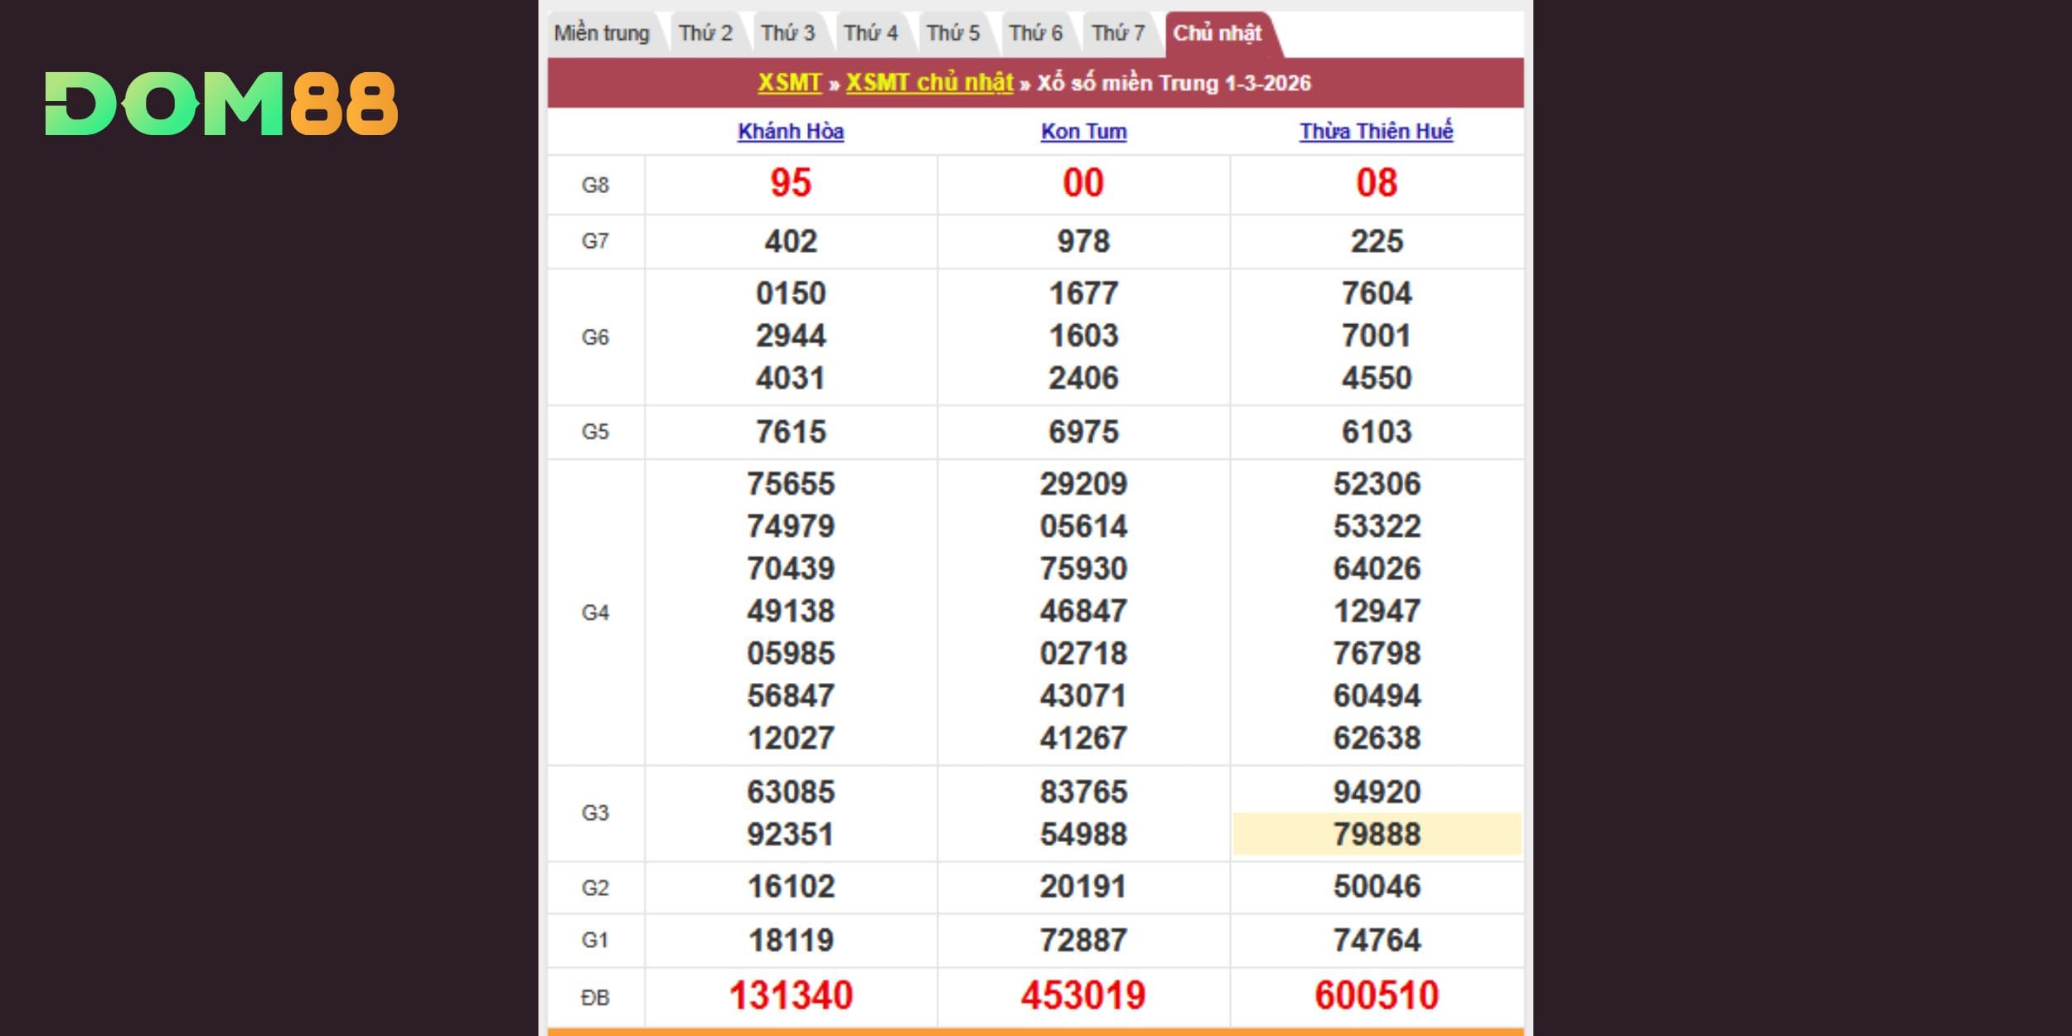Open the Kon Tum province link
Screen dimensions: 2072x1036
[x=1083, y=132]
